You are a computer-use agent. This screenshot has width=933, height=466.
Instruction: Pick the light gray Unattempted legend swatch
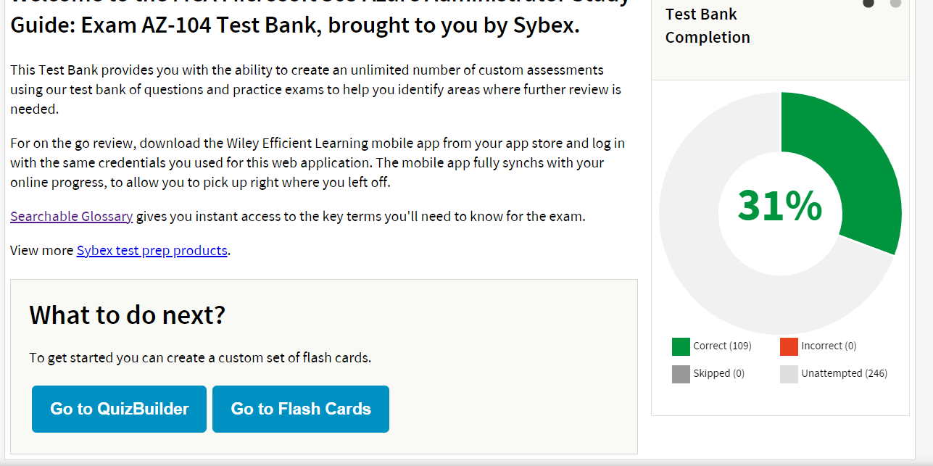[789, 374]
